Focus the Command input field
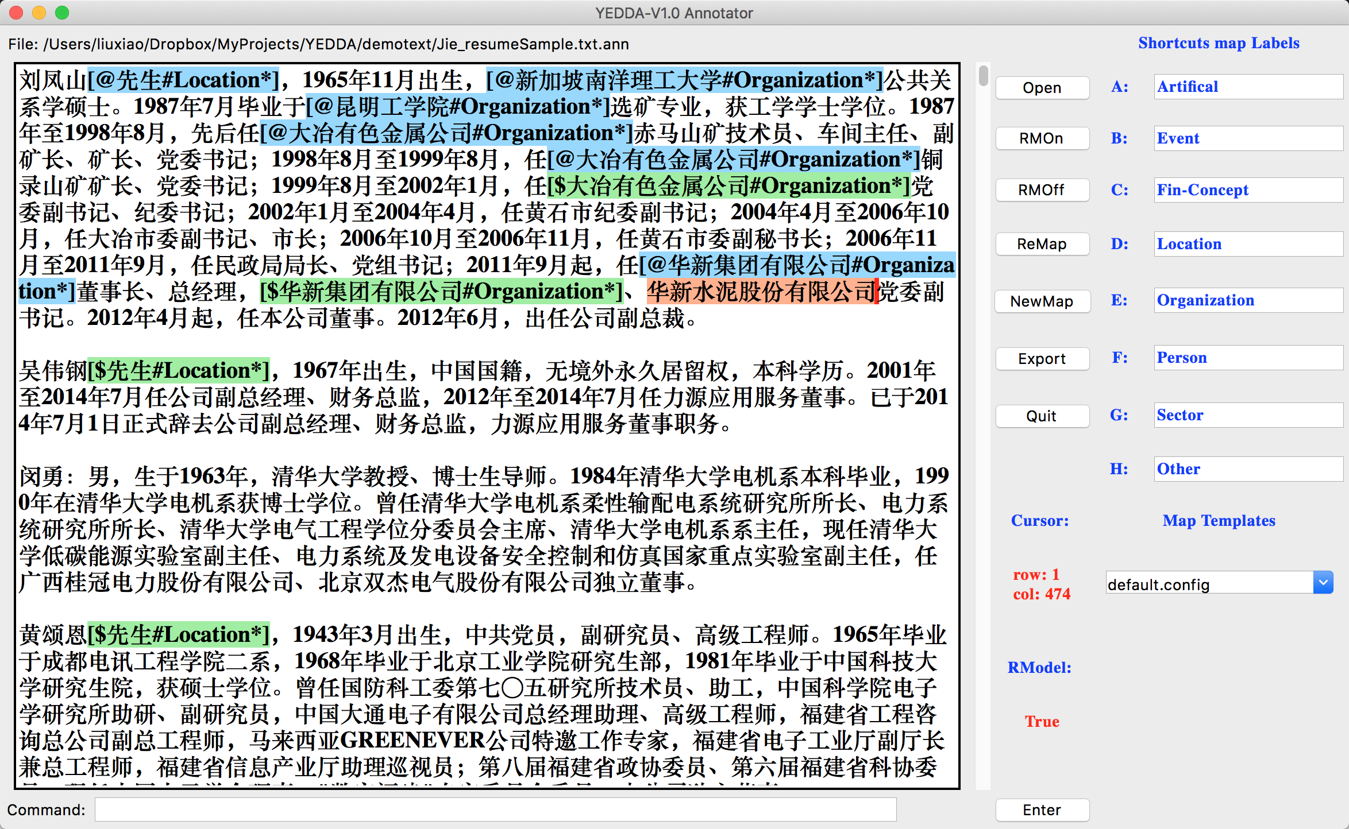 (495, 809)
